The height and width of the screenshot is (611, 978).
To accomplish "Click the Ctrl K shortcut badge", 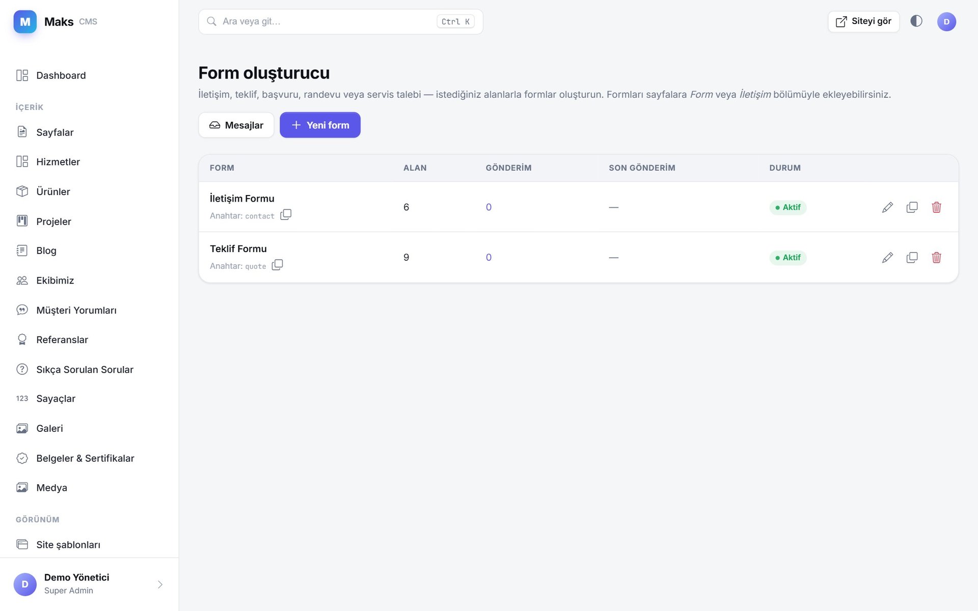I will pyautogui.click(x=455, y=21).
